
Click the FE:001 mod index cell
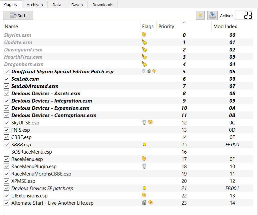[232, 188]
